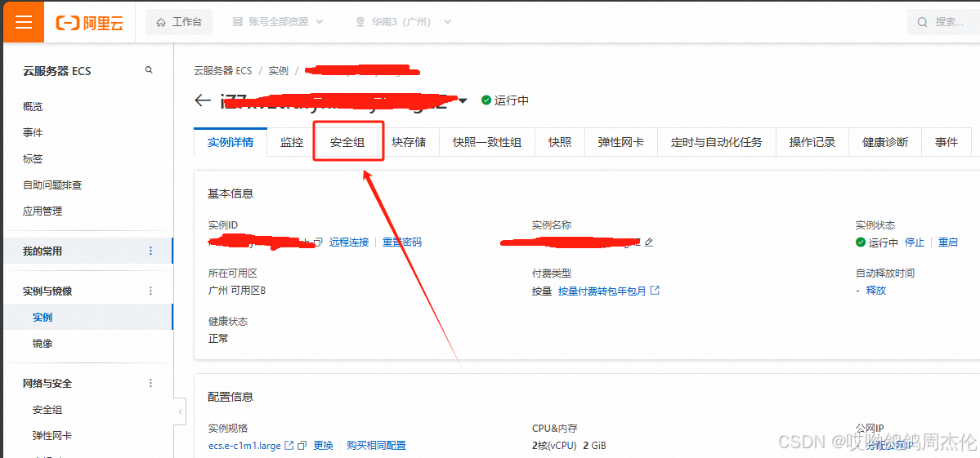Click 云服务器 ECS breadcrumb link
980x458 pixels.
point(223,70)
